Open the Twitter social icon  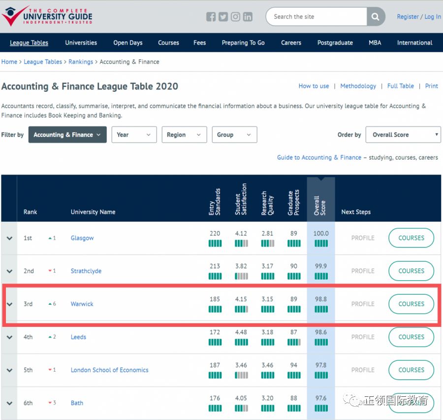pos(223,17)
